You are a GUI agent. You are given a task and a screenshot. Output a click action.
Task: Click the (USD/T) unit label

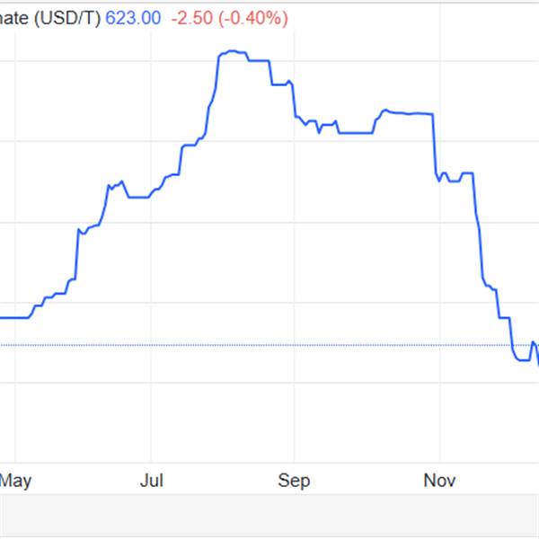point(66,18)
